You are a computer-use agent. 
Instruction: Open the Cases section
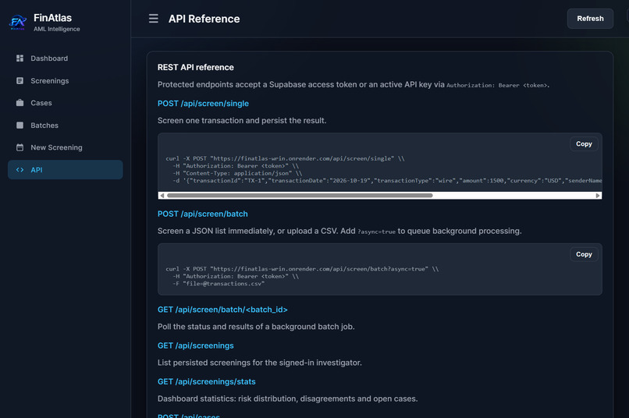click(66, 103)
